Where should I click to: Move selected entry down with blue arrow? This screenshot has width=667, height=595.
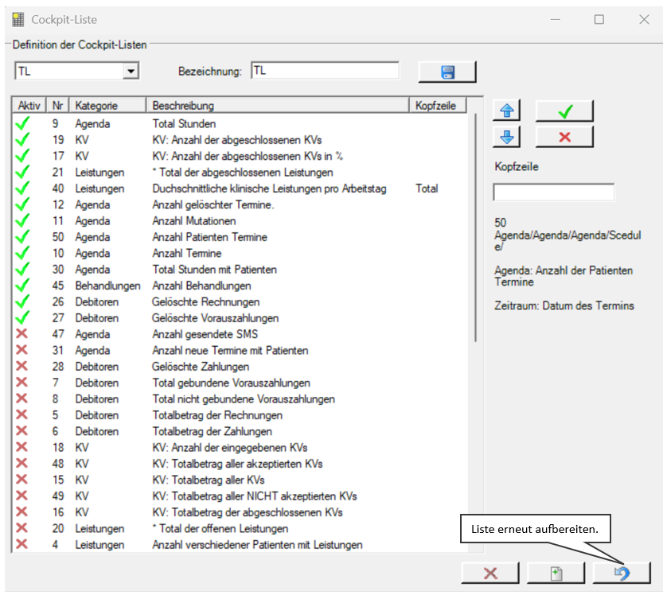coord(506,137)
